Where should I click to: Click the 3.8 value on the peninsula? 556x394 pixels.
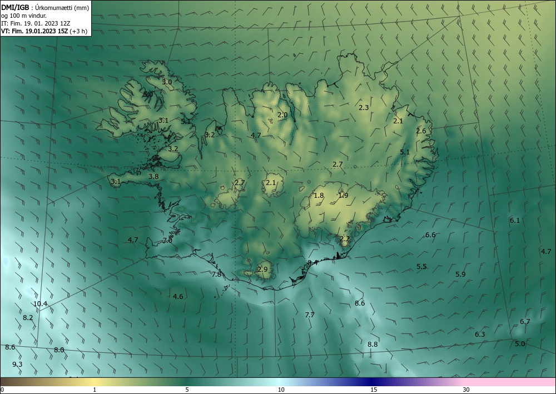[x=153, y=177]
